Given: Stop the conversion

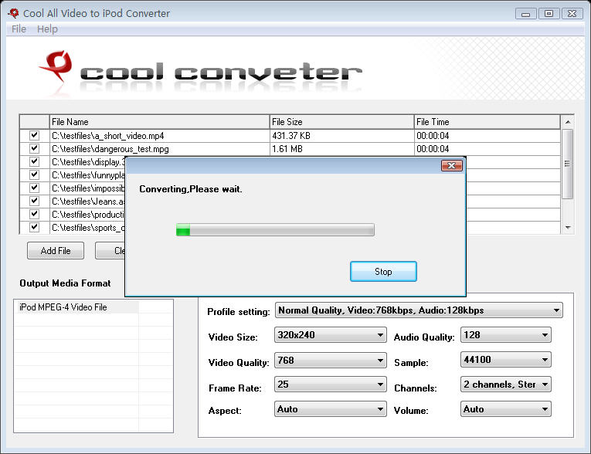Looking at the screenshot, I should tap(383, 271).
